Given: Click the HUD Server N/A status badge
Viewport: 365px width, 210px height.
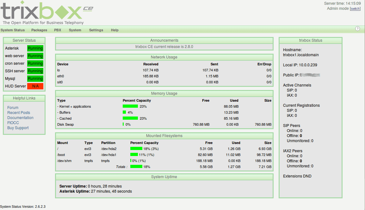Looking at the screenshot, I should [35, 86].
